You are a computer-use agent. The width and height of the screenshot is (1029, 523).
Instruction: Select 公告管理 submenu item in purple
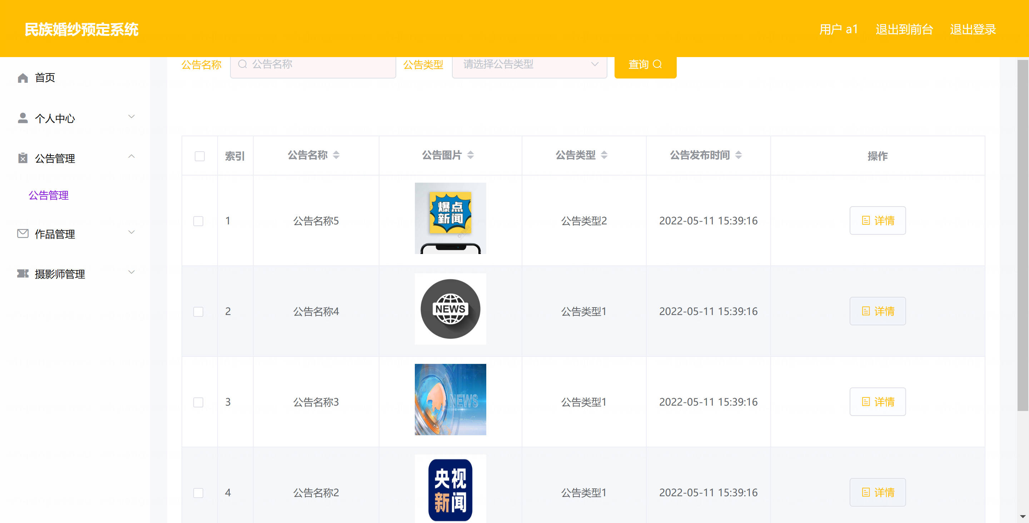48,195
